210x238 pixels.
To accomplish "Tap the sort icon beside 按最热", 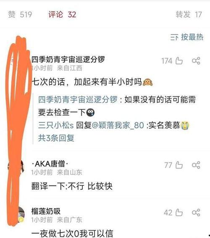I will [174, 37].
